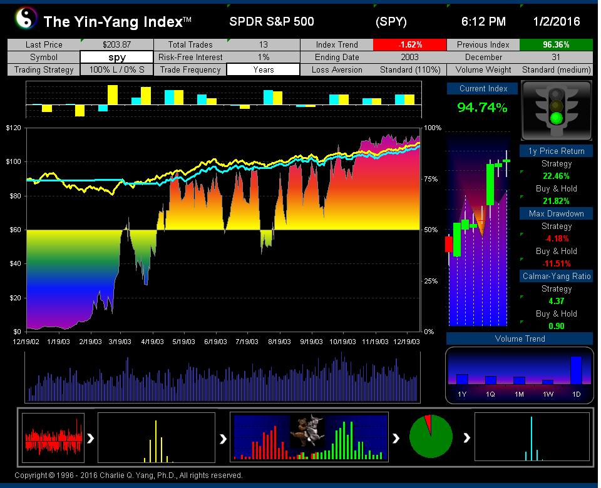Click the Yin-Yang logo icon
The height and width of the screenshot is (488, 601).
(26, 18)
